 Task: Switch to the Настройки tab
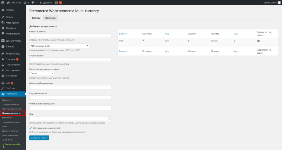(51, 18)
